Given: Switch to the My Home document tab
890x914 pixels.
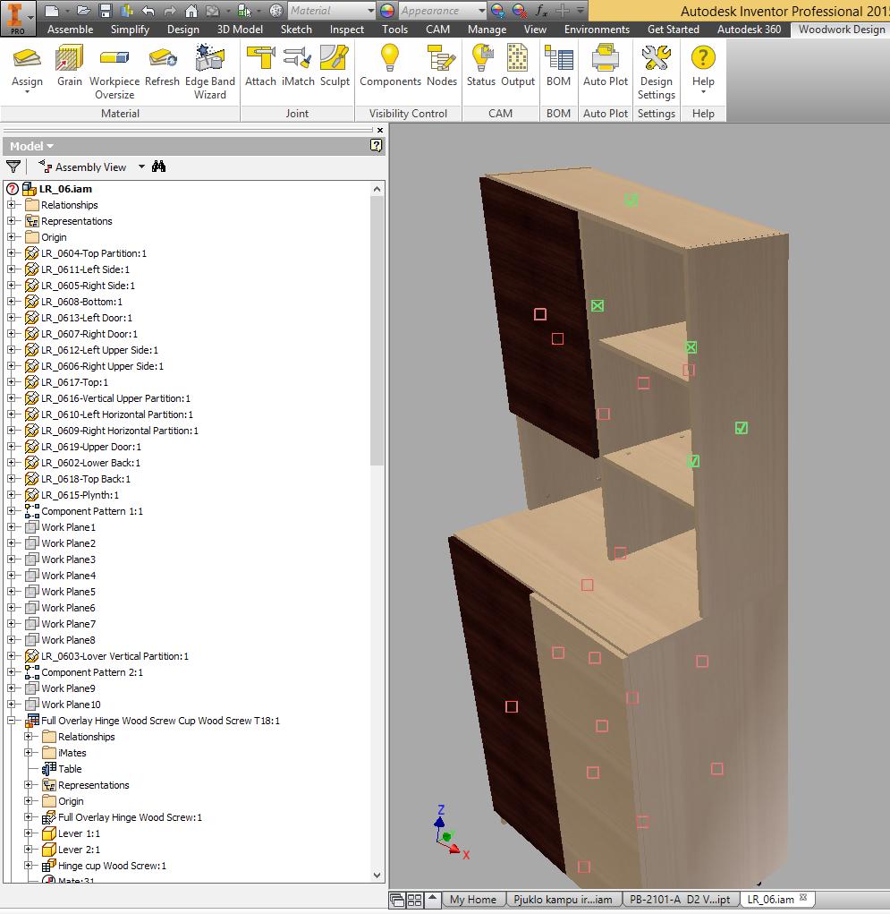Looking at the screenshot, I should (472, 900).
